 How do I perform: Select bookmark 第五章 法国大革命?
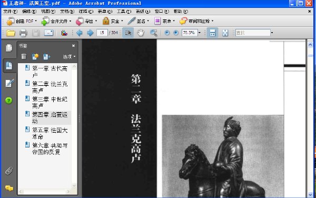pyautogui.click(x=50, y=133)
